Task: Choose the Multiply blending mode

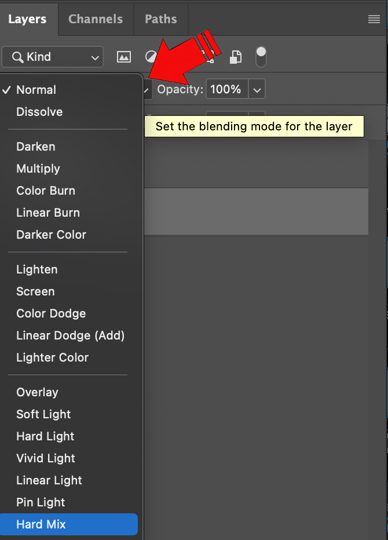Action: point(38,169)
